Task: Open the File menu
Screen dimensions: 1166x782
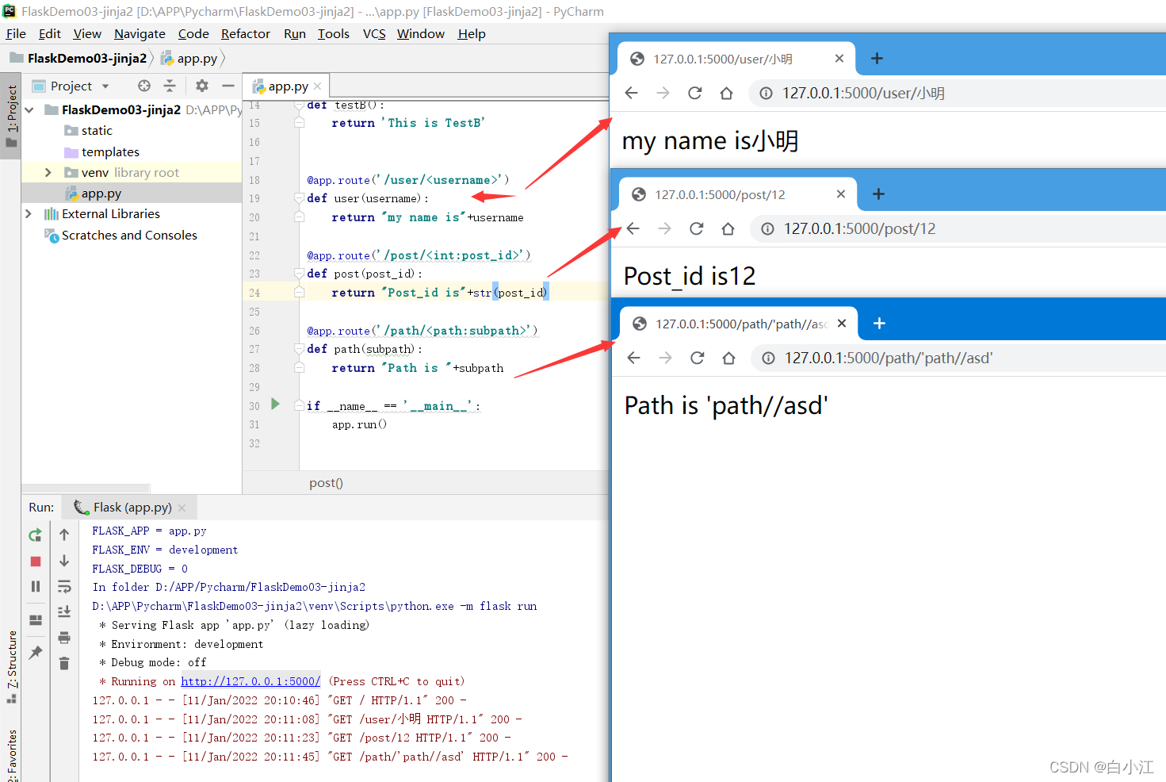Action: (x=16, y=33)
